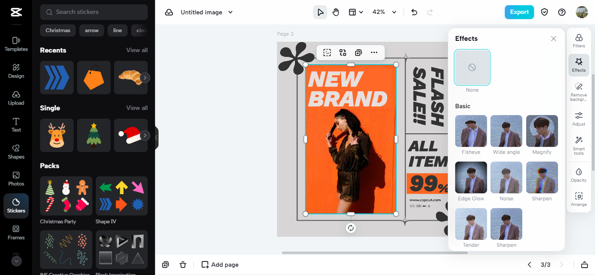Pick the blue chevron arrows sticker

tap(57, 77)
